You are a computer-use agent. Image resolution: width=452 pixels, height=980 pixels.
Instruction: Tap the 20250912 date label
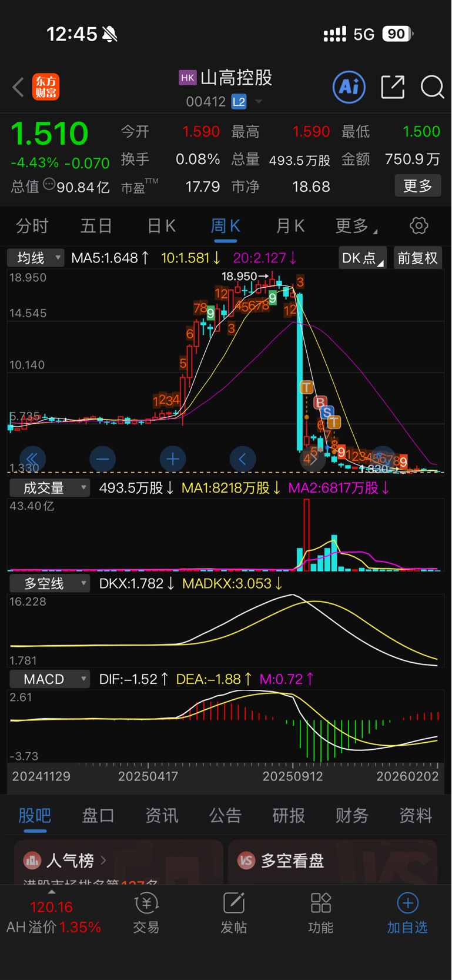coord(293,776)
